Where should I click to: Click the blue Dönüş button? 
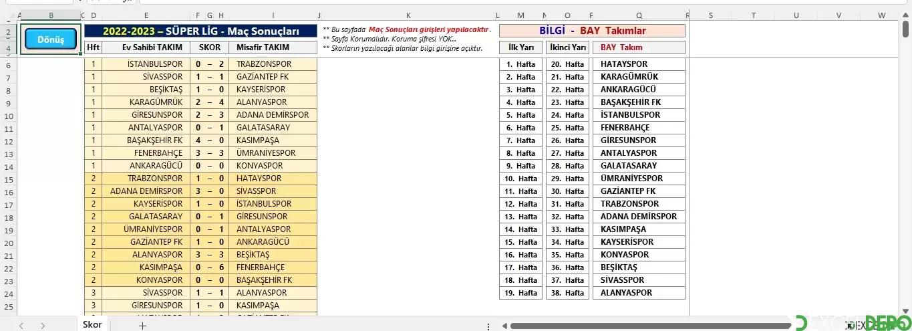[x=51, y=39]
